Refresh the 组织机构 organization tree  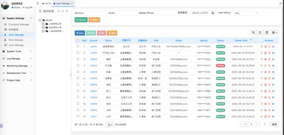coord(67,11)
